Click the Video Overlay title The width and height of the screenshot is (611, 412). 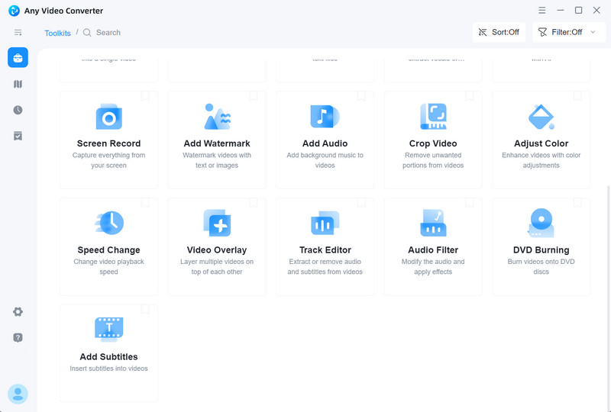217,250
